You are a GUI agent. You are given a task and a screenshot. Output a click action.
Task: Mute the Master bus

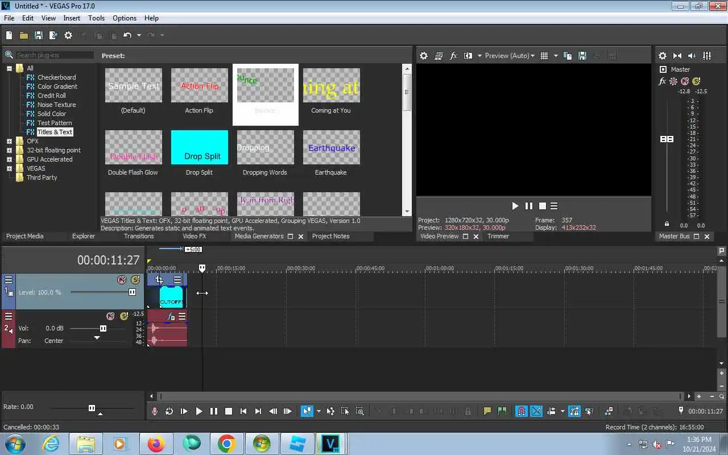[685, 81]
